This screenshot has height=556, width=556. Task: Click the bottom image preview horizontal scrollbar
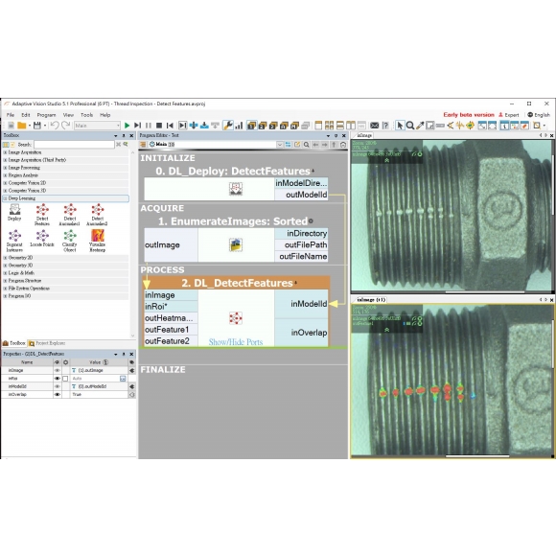pyautogui.click(x=477, y=456)
